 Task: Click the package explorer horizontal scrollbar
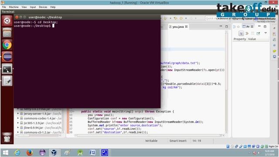(x=38, y=136)
